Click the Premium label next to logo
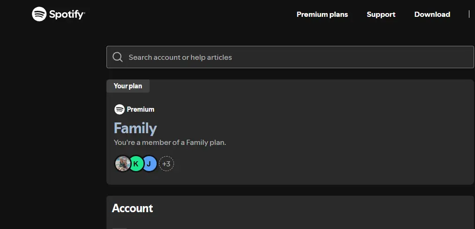Viewport: 475px width, 229px height. (141, 109)
